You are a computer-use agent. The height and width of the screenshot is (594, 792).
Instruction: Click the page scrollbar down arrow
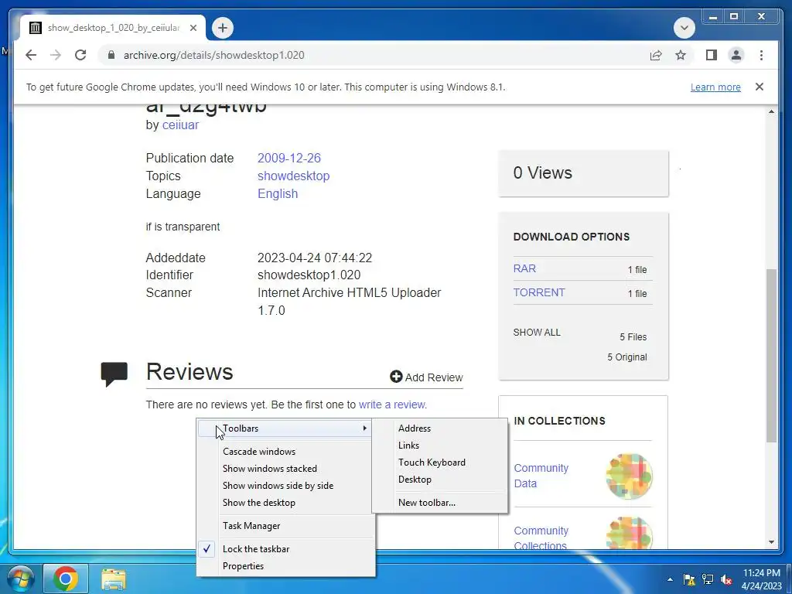771,542
